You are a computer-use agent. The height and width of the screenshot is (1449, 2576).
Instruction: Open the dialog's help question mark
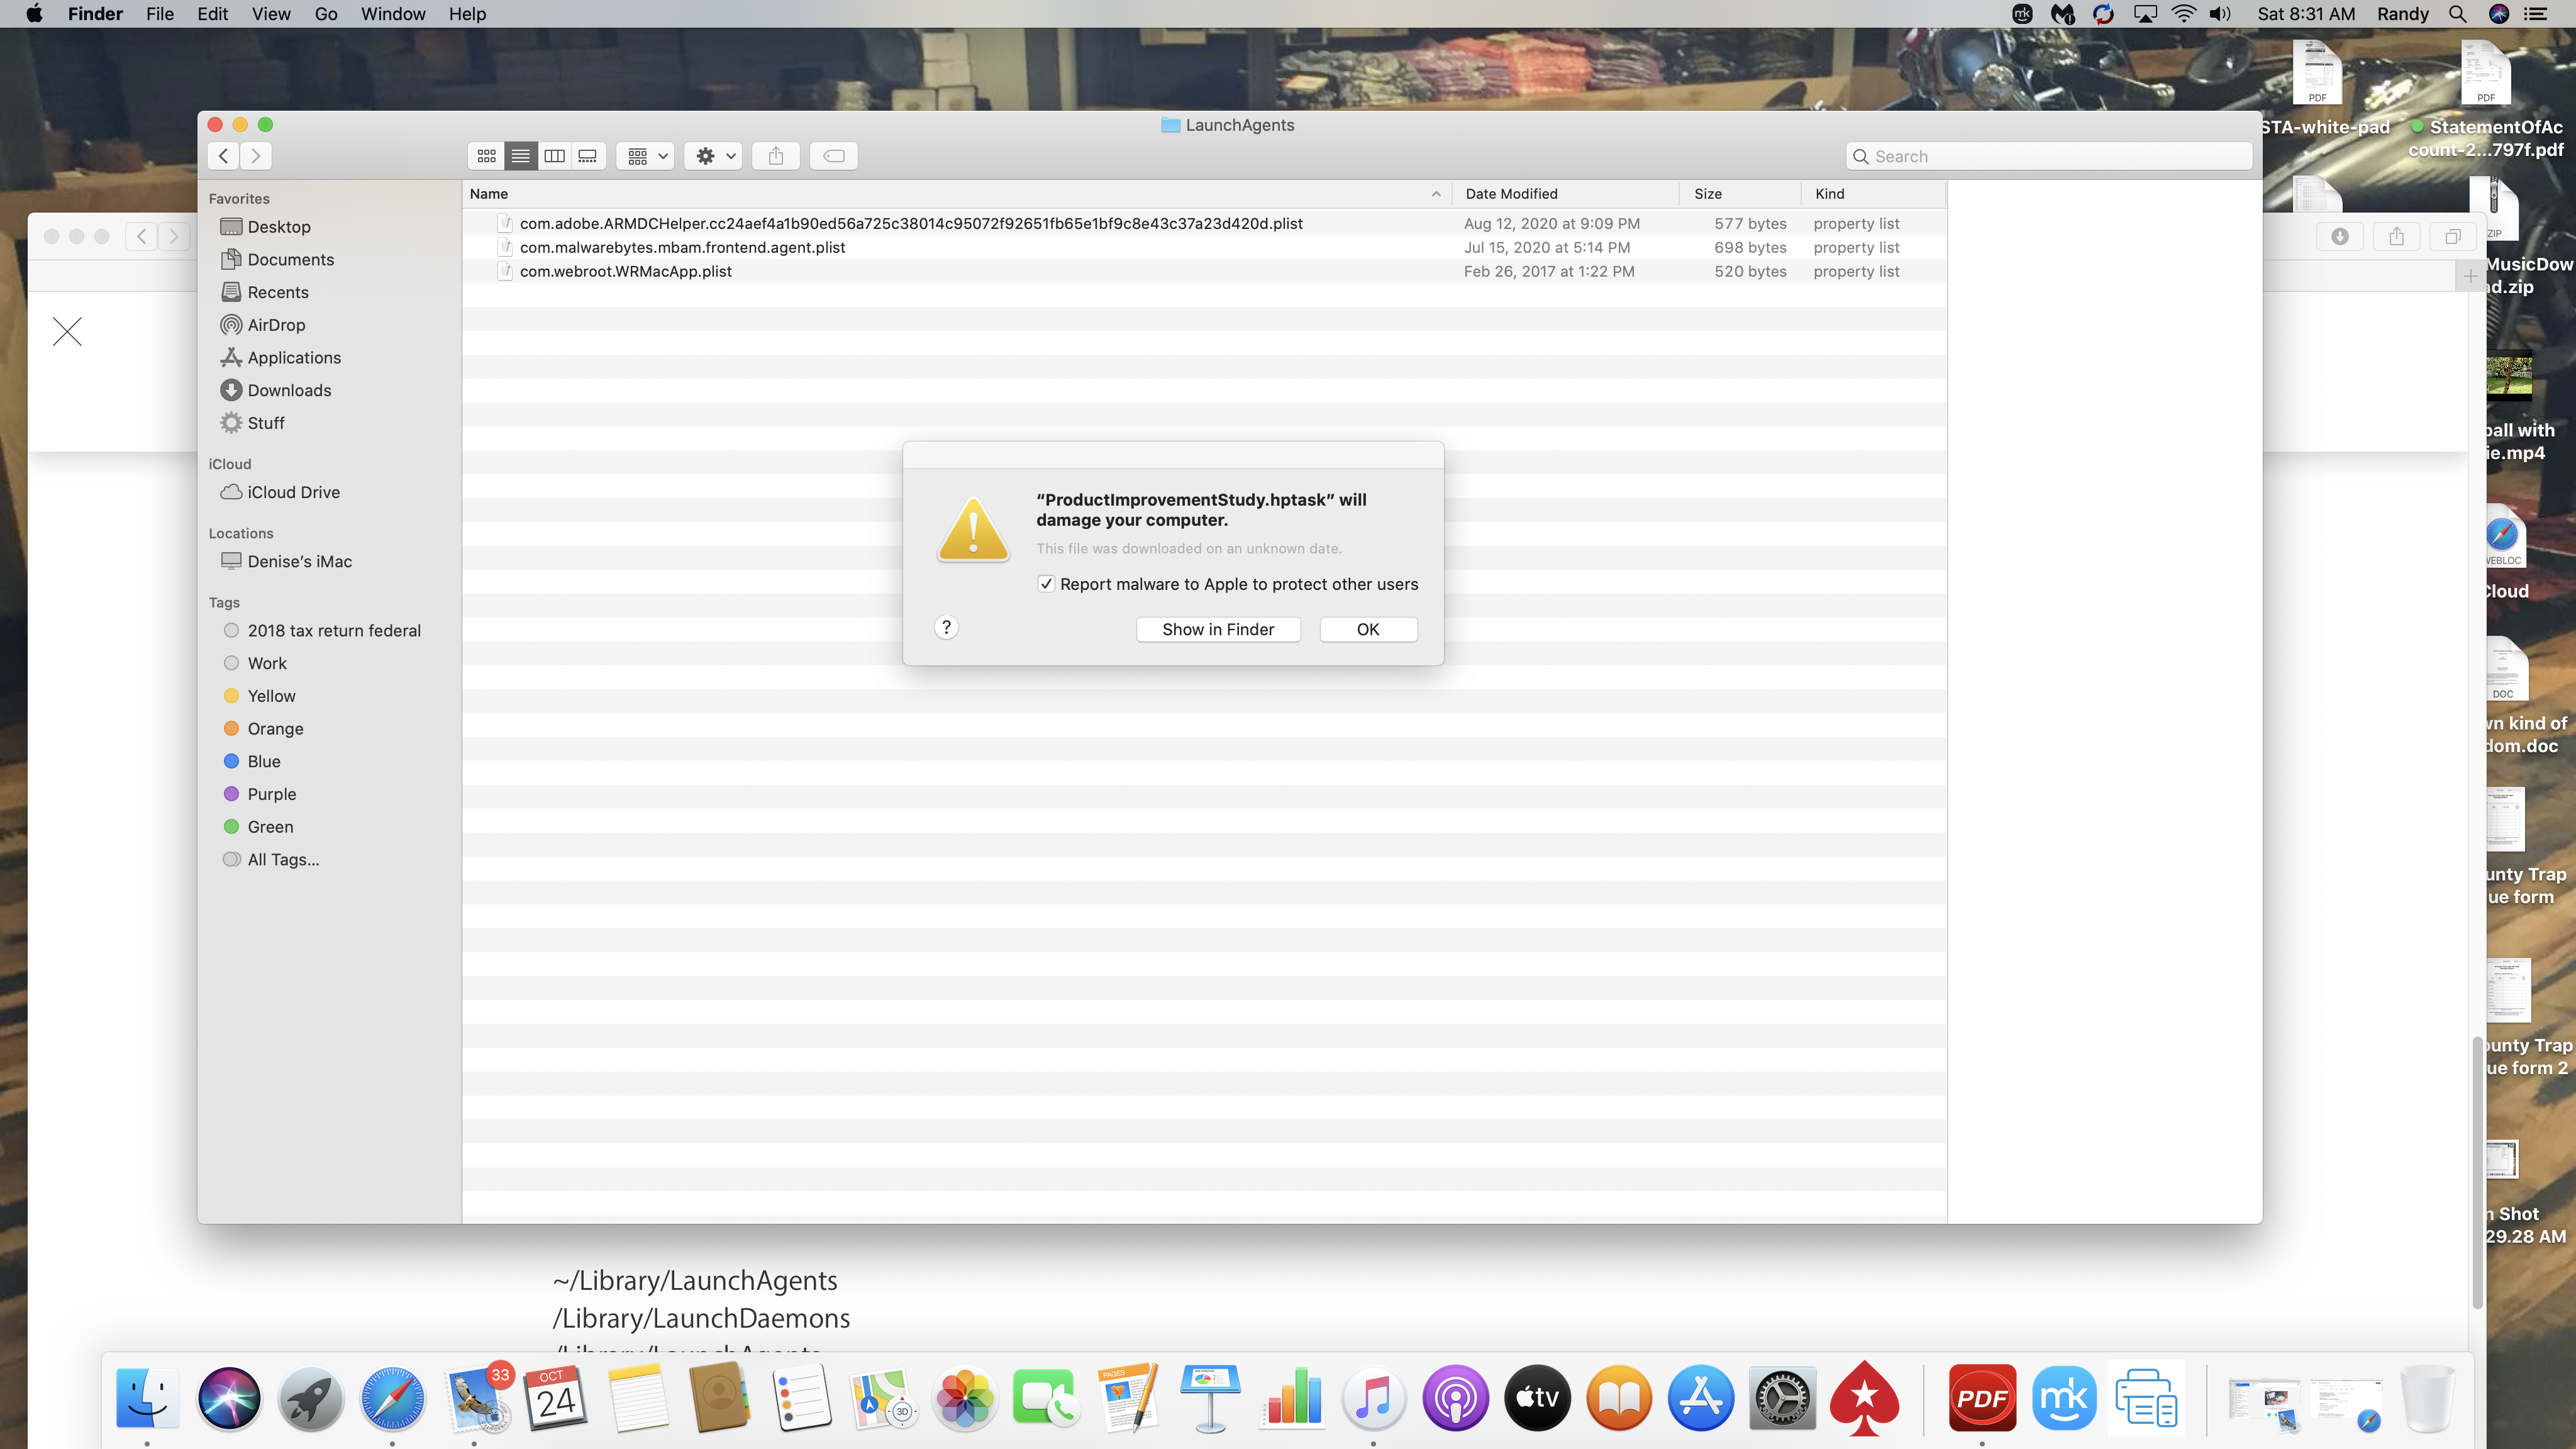(x=946, y=628)
